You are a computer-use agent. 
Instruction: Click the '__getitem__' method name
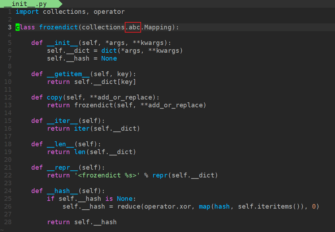(68, 74)
